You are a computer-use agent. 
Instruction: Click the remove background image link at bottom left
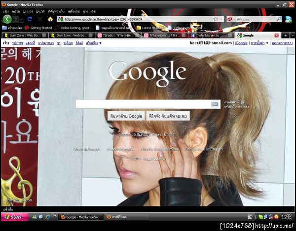(x=18, y=200)
